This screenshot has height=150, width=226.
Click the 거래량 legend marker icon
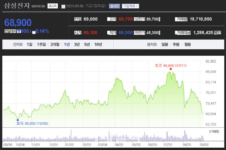(x=210, y=131)
